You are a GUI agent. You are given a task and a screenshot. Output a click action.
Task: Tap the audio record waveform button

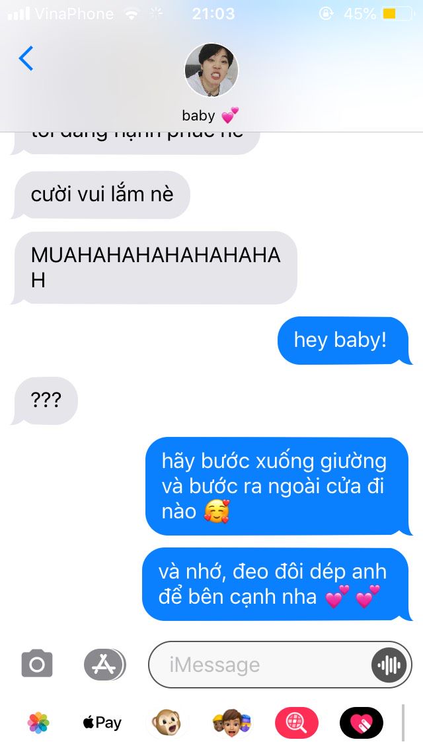coord(389,665)
